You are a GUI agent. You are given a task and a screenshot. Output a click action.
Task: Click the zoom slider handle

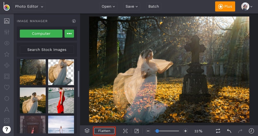[157, 131]
